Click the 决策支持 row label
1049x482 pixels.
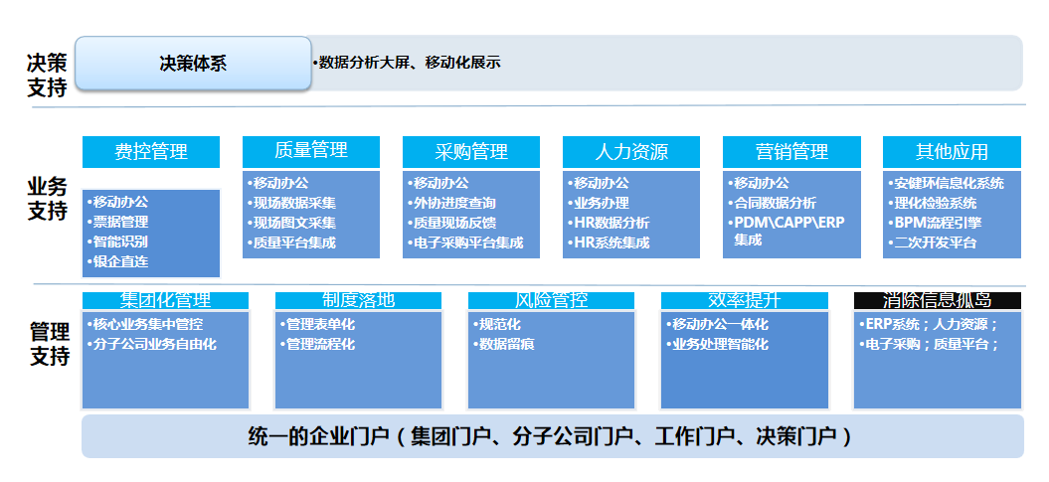coord(47,75)
